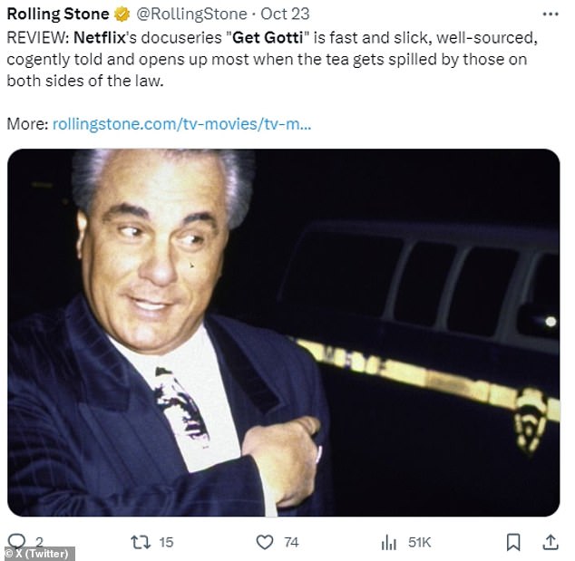Click the reply count of 2
This screenshot has height=561, width=575.
pos(39,542)
